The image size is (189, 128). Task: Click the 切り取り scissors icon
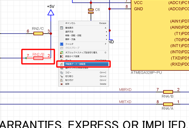pos(61,76)
